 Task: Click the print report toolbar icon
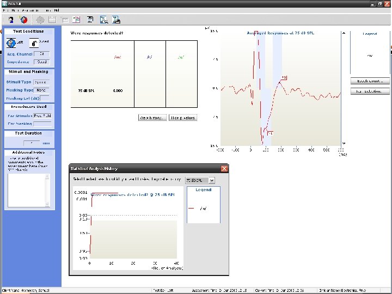117,20
